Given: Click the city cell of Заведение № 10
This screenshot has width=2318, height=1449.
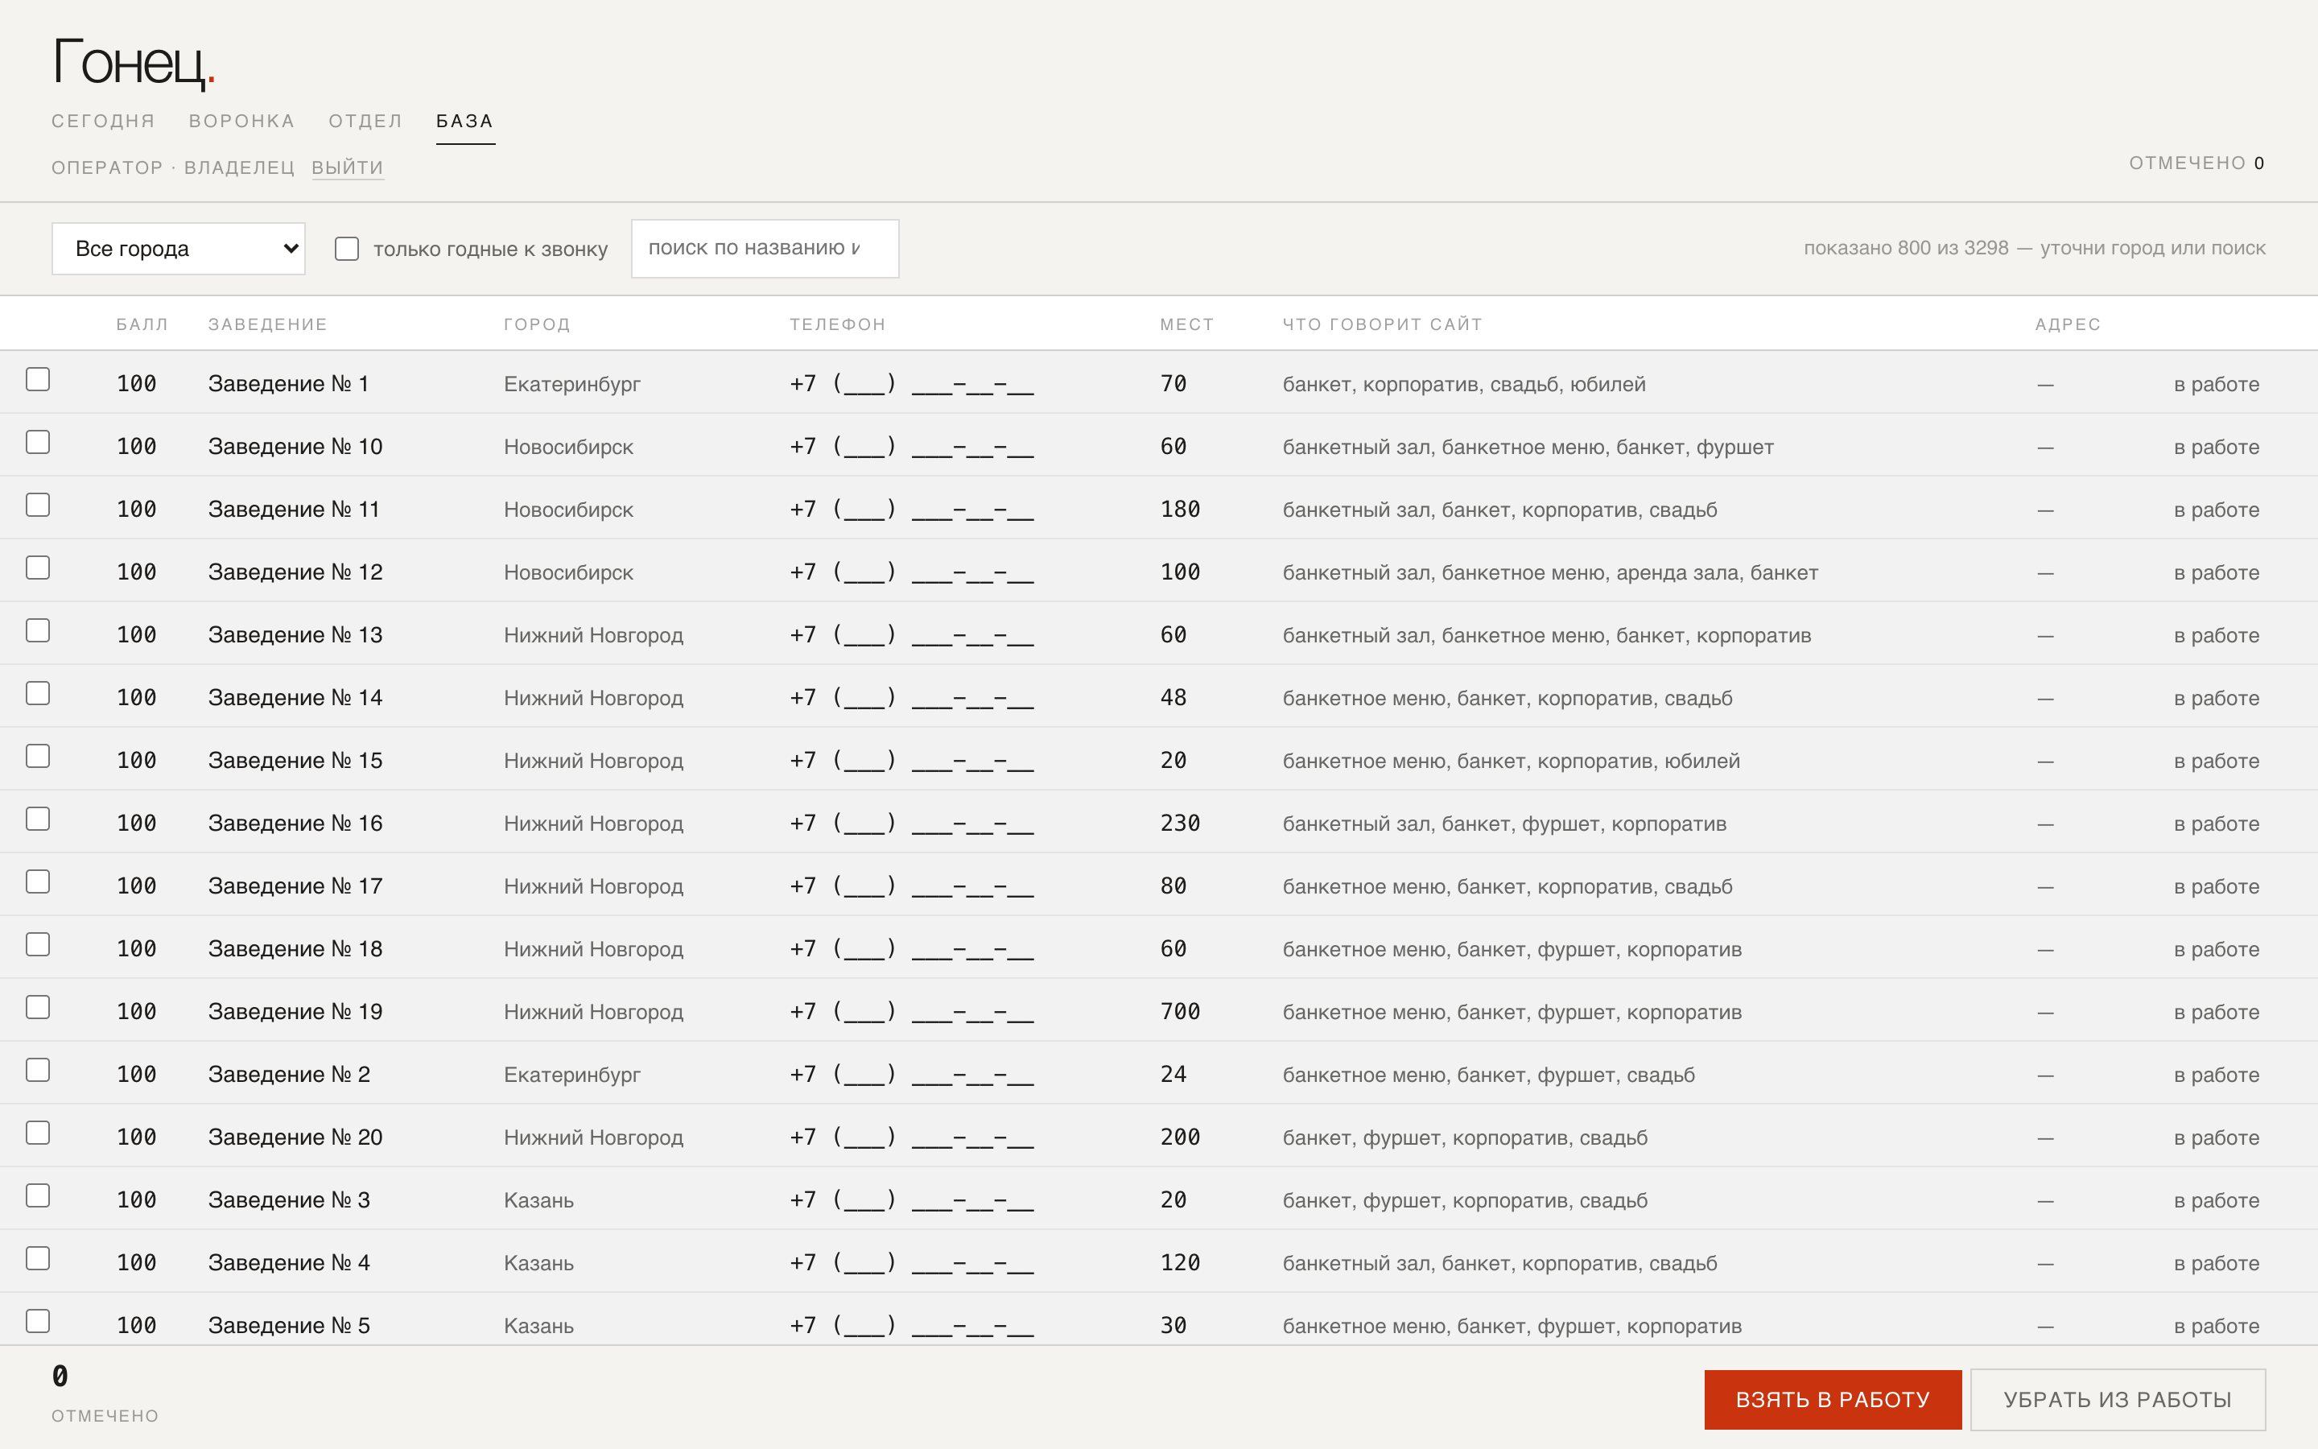Looking at the screenshot, I should [568, 448].
